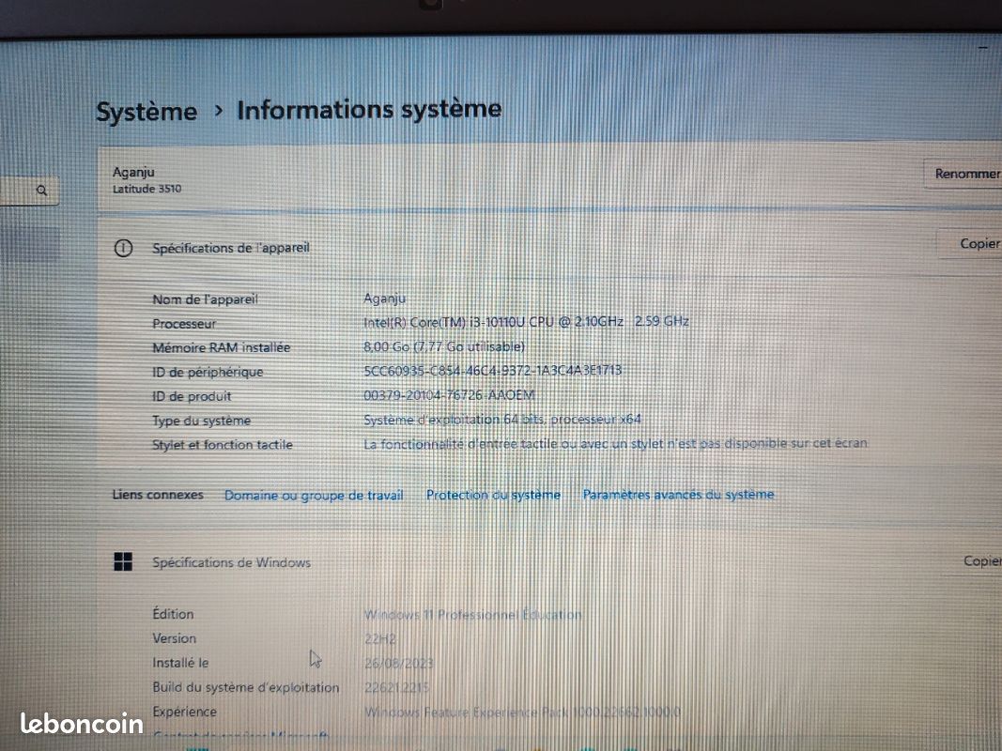Select the Système d'exploitation 64 bits value
Image resolution: width=1002 pixels, height=751 pixels.
click(x=502, y=420)
